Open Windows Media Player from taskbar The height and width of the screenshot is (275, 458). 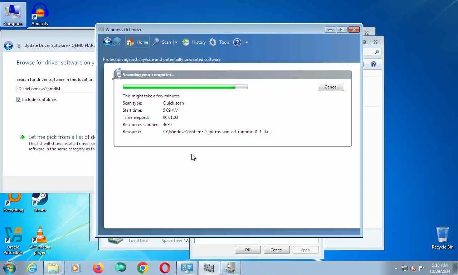(75, 268)
